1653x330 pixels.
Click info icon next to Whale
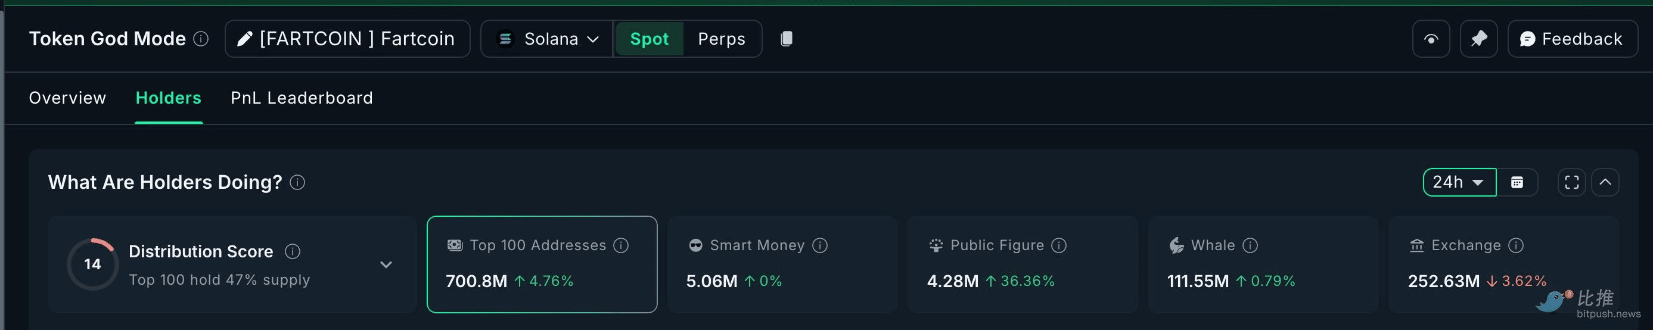[x=1250, y=245]
